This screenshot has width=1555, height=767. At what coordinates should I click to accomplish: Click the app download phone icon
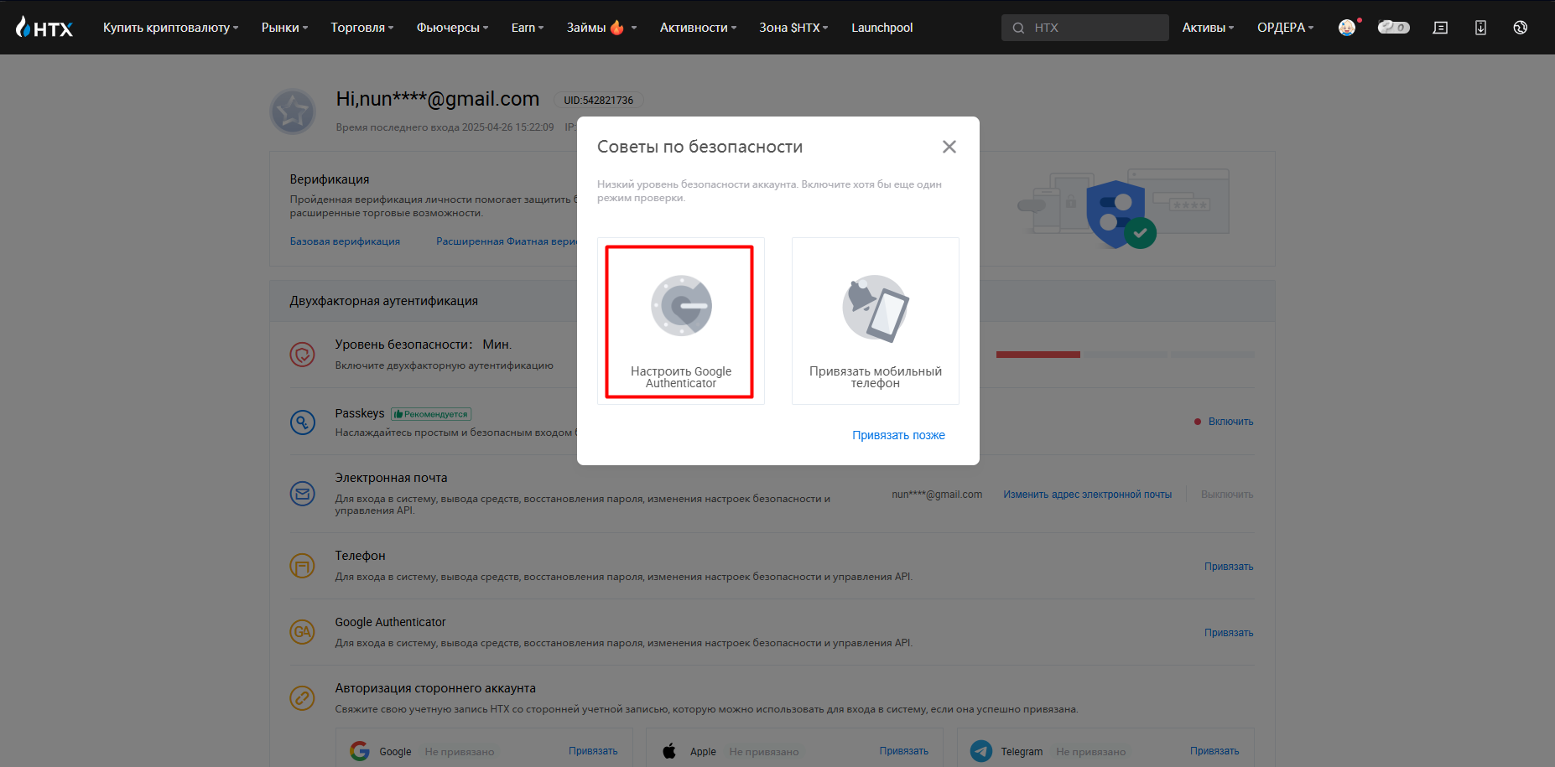click(1480, 28)
